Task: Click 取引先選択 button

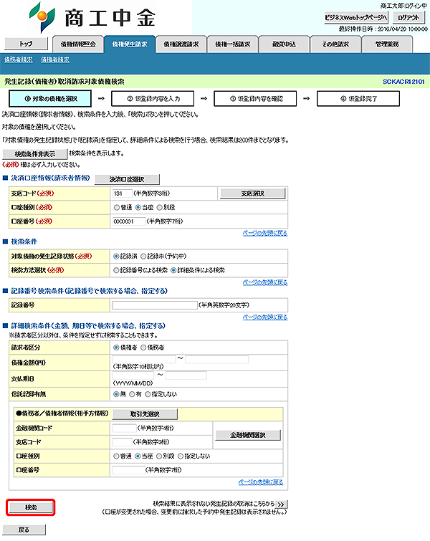Action: click(x=145, y=414)
